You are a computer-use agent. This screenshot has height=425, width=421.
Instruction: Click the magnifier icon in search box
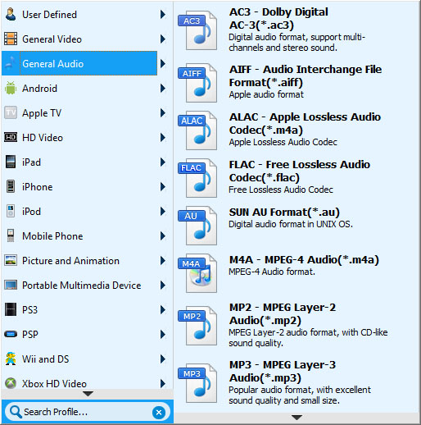(16, 412)
